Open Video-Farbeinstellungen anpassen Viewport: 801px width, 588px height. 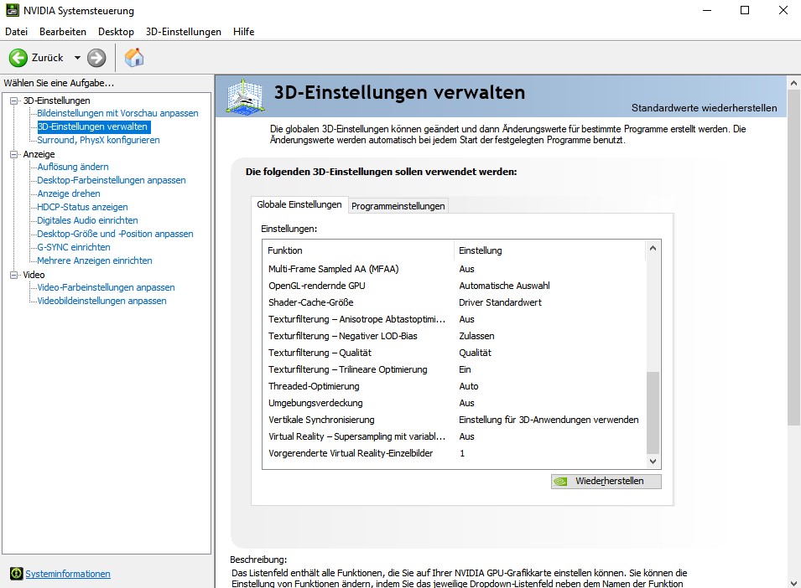106,287
